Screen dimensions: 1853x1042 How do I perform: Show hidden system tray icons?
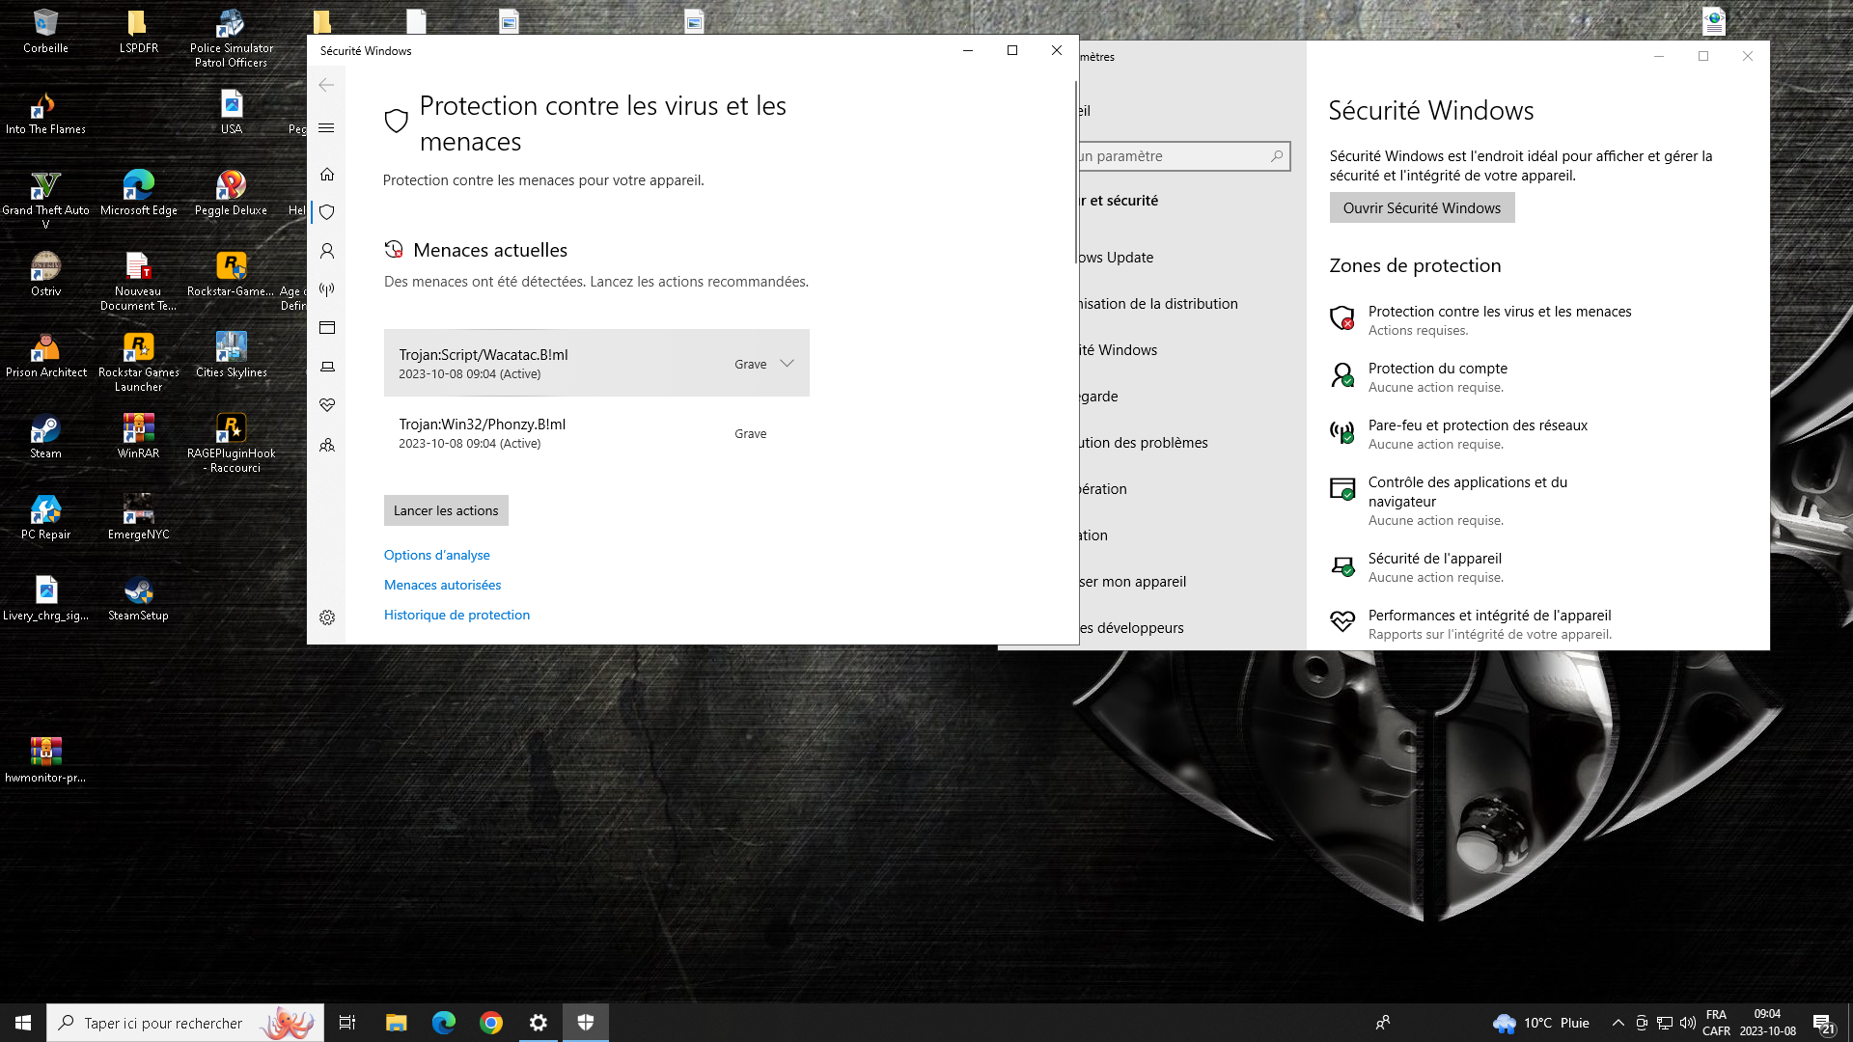pyautogui.click(x=1618, y=1023)
